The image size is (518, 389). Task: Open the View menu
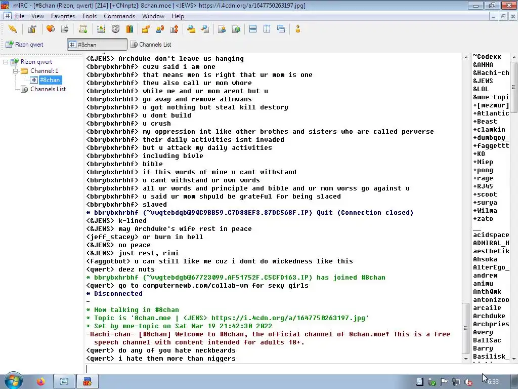[37, 16]
